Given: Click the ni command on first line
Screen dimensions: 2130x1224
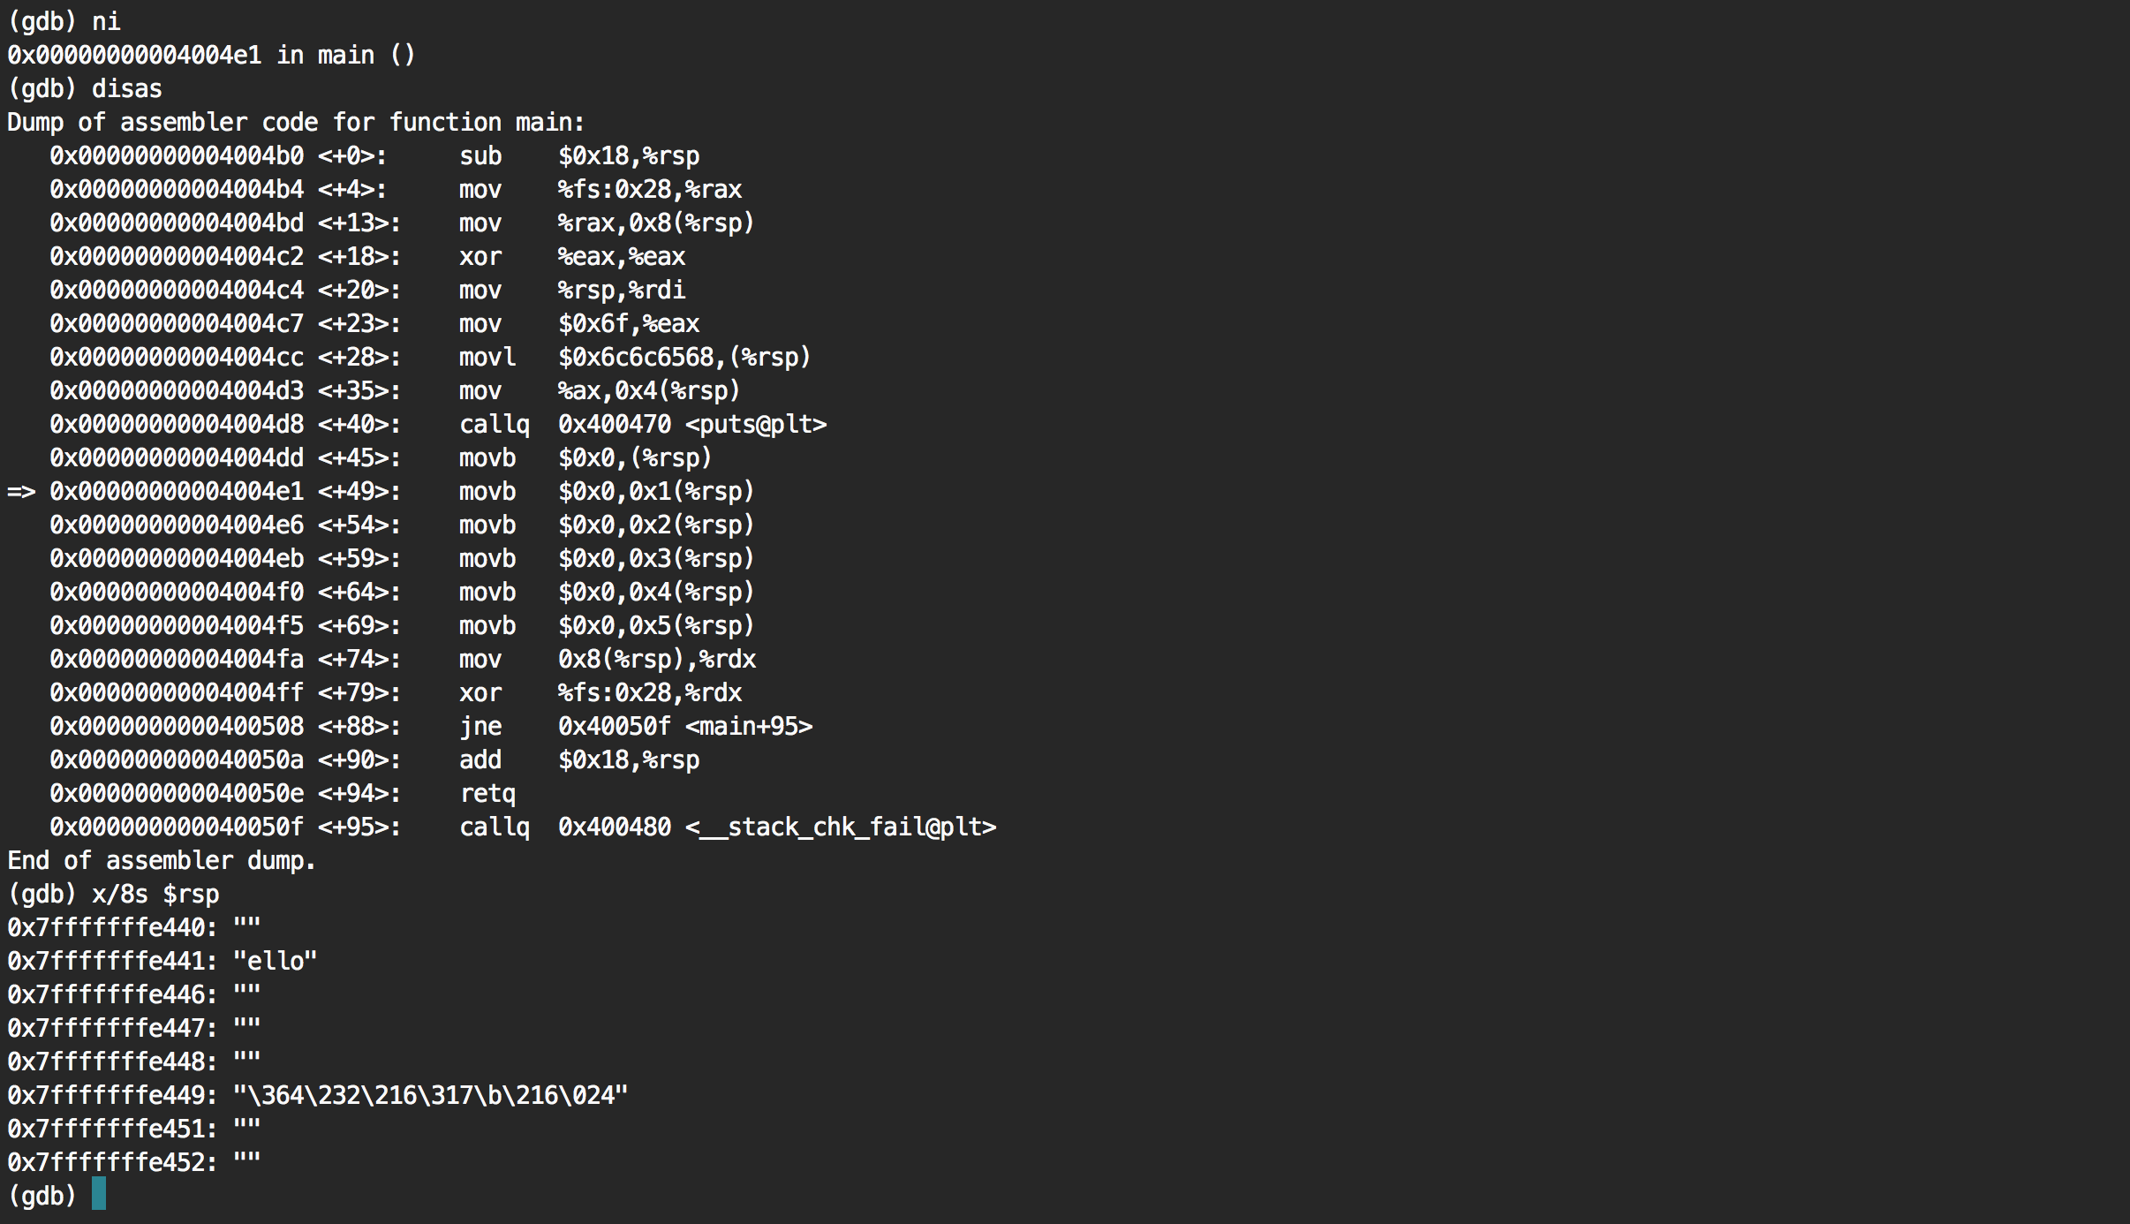Looking at the screenshot, I should 106,21.
